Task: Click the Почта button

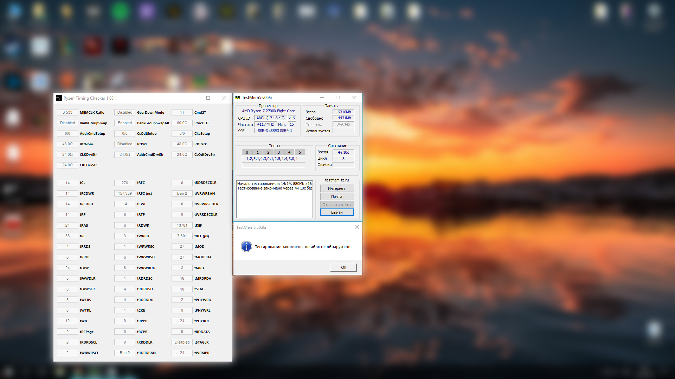Action: (x=337, y=197)
